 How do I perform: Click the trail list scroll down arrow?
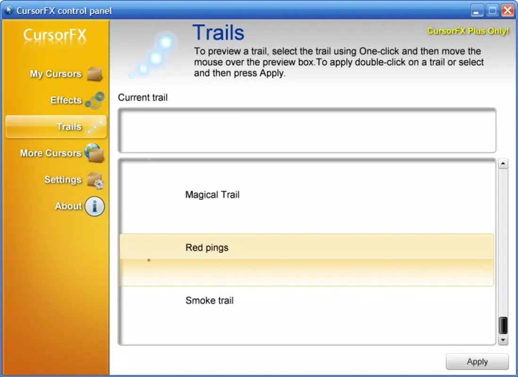(x=503, y=340)
